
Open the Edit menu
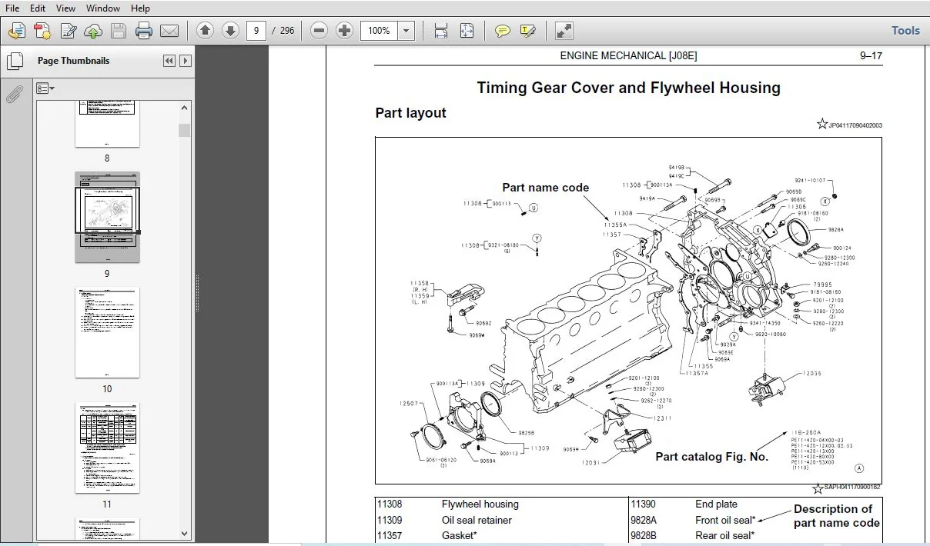coord(38,8)
